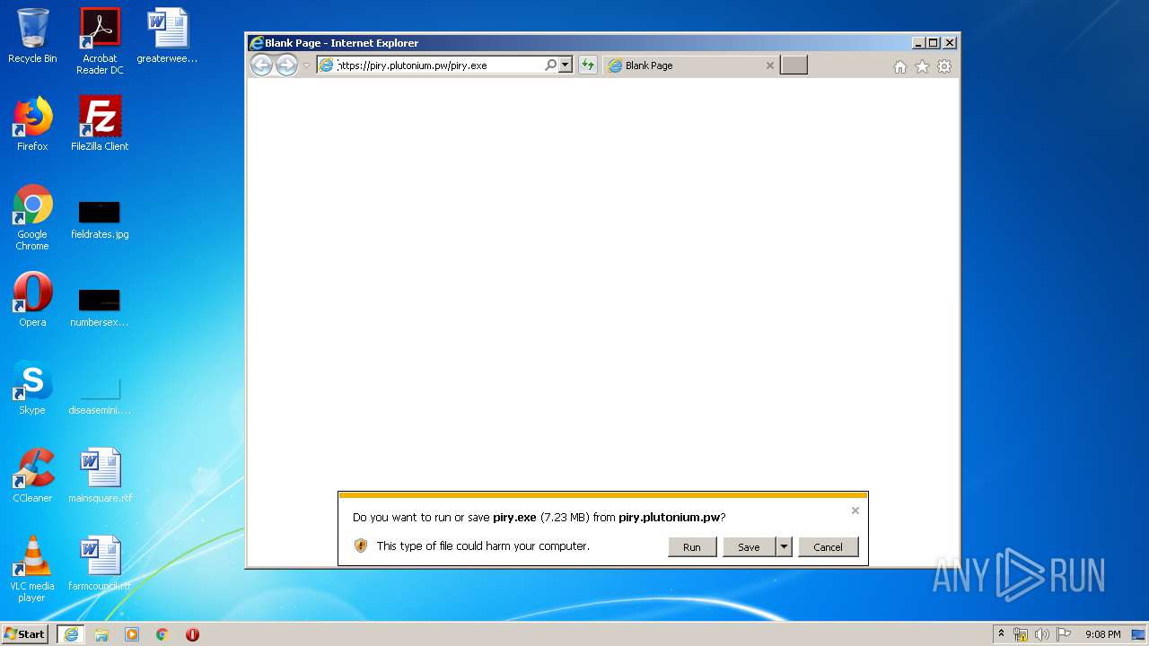Viewport: 1149px width, 646px height.
Task: Open the Windows Start menu
Action: pyautogui.click(x=25, y=634)
